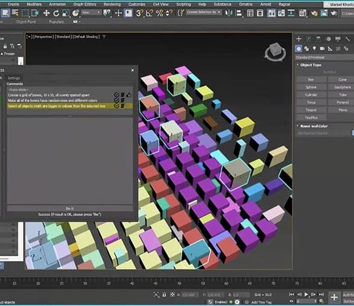Open the Motion command panel tab
The width and height of the screenshot is (354, 306).
pos(329,39)
